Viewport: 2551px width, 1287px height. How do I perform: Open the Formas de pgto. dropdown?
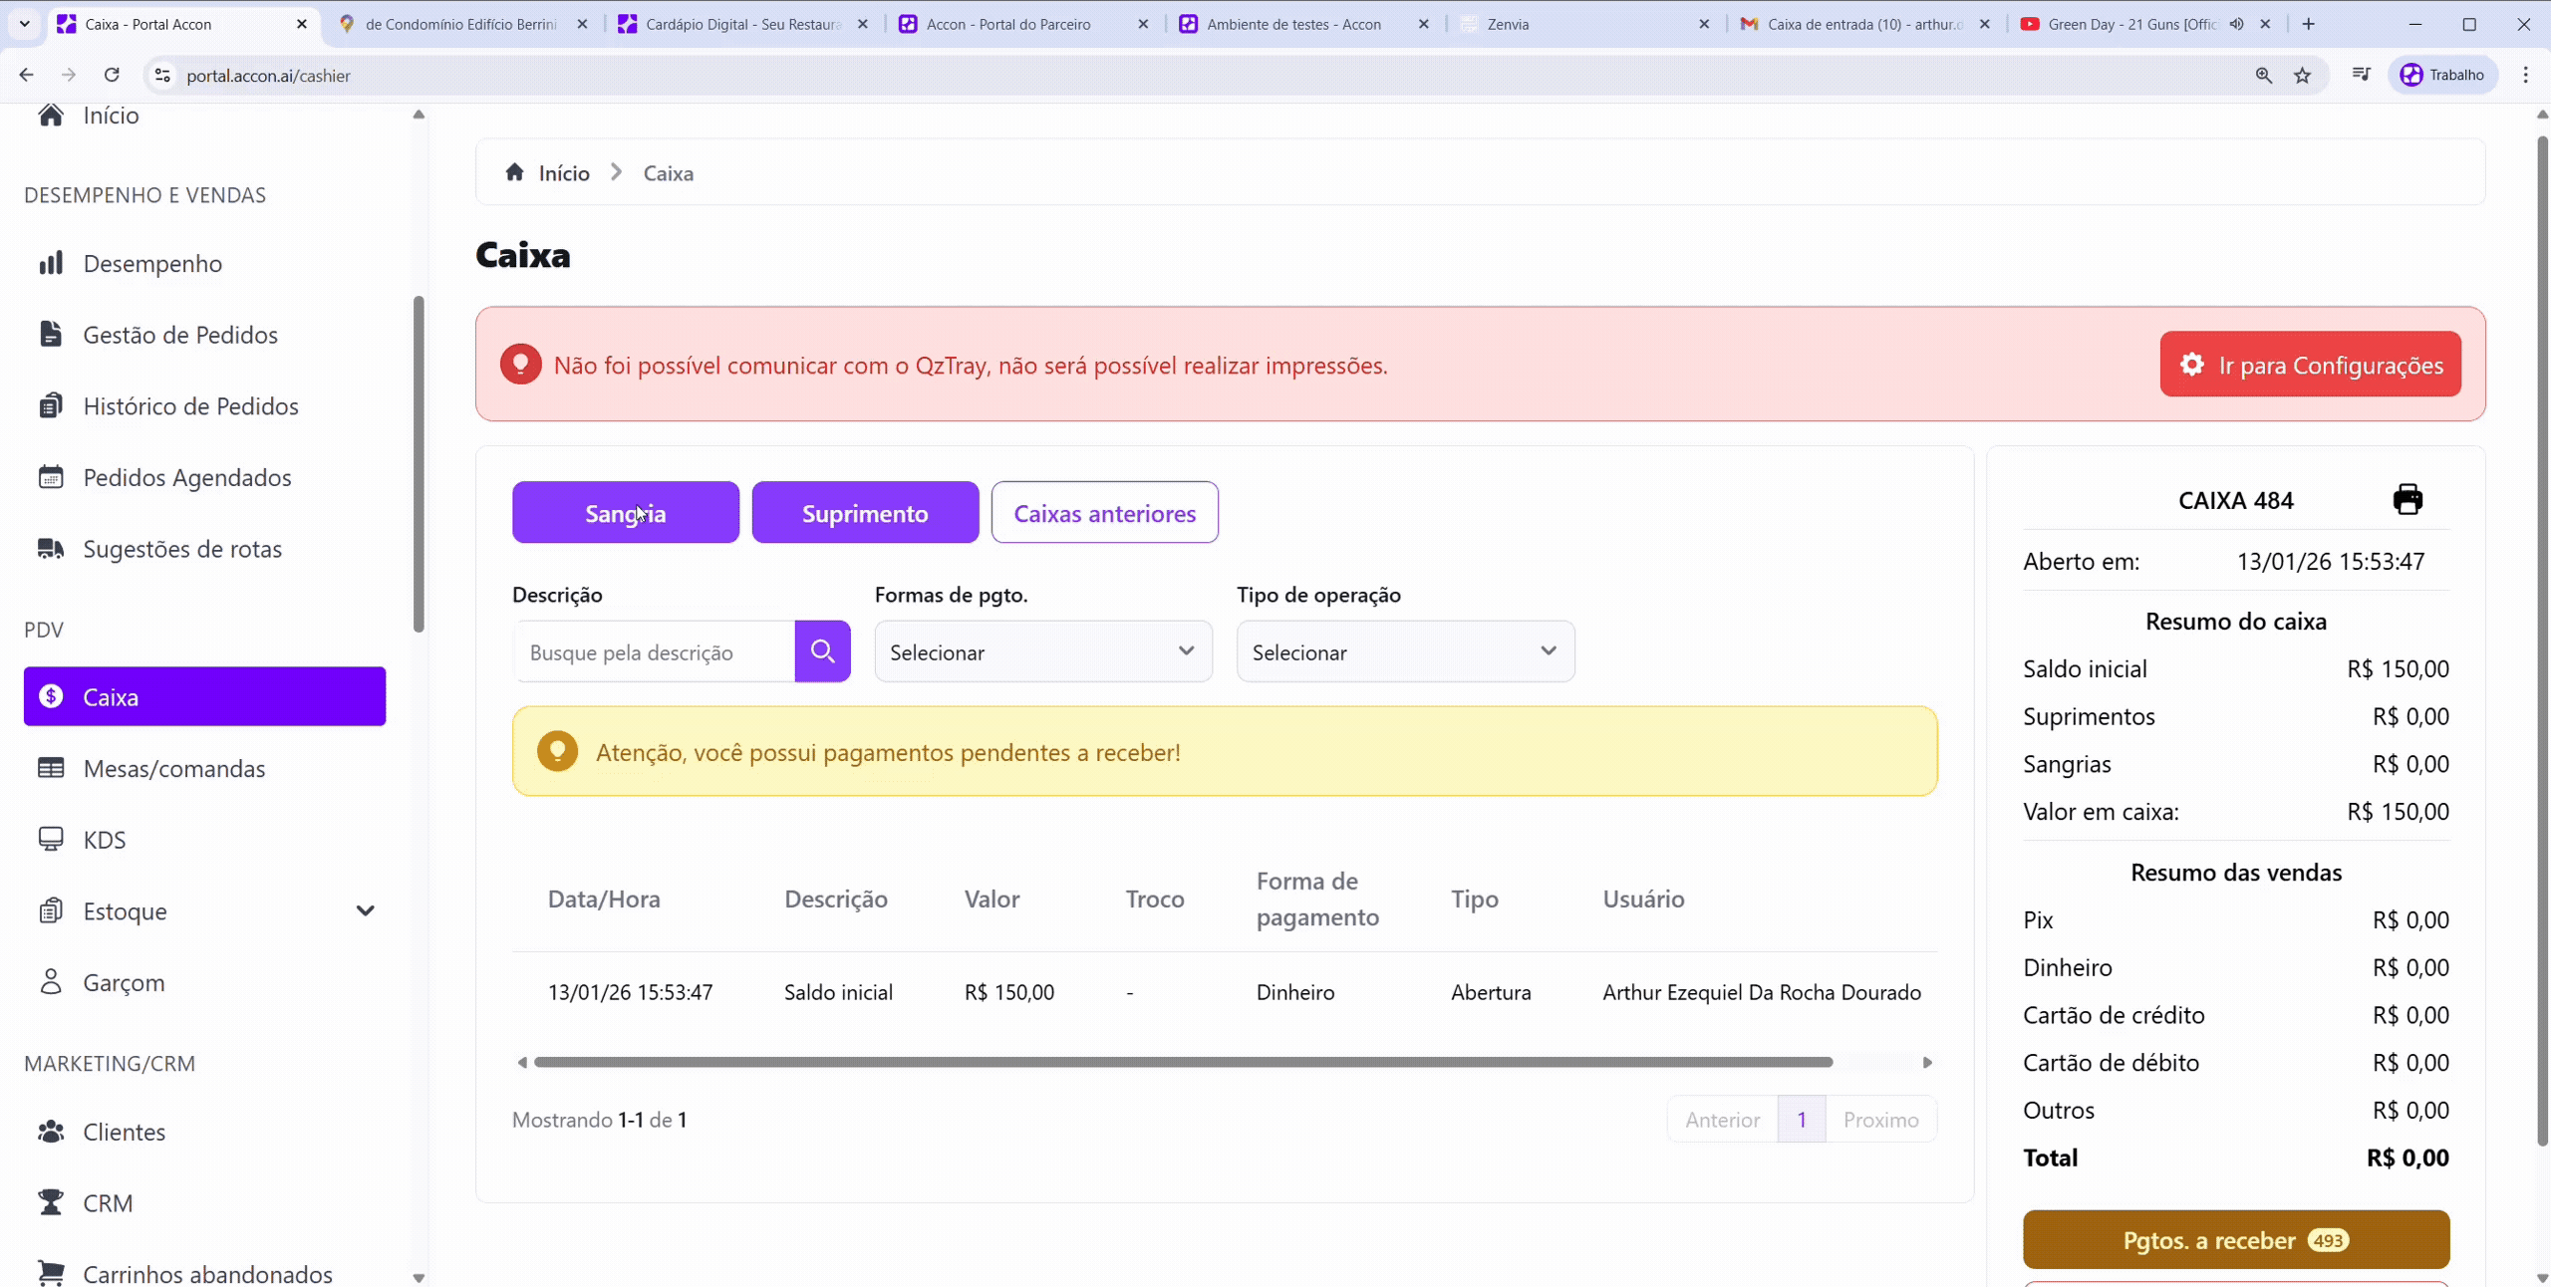pos(1042,651)
